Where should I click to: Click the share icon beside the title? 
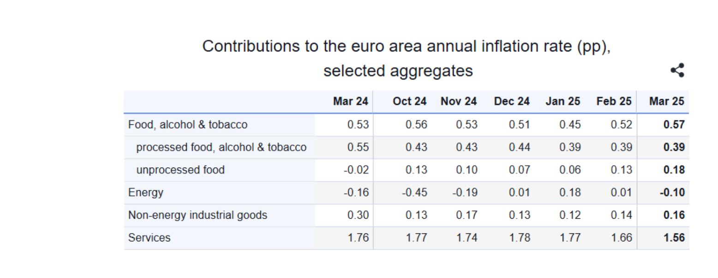point(677,71)
